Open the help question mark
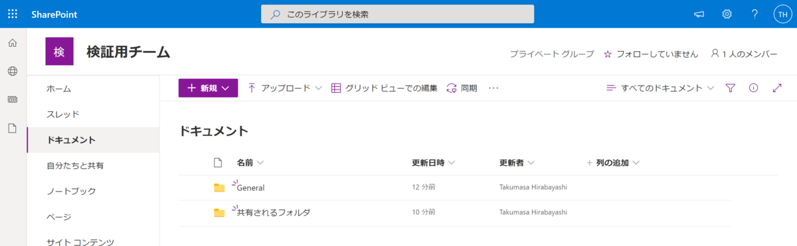This screenshot has width=797, height=246. [754, 14]
